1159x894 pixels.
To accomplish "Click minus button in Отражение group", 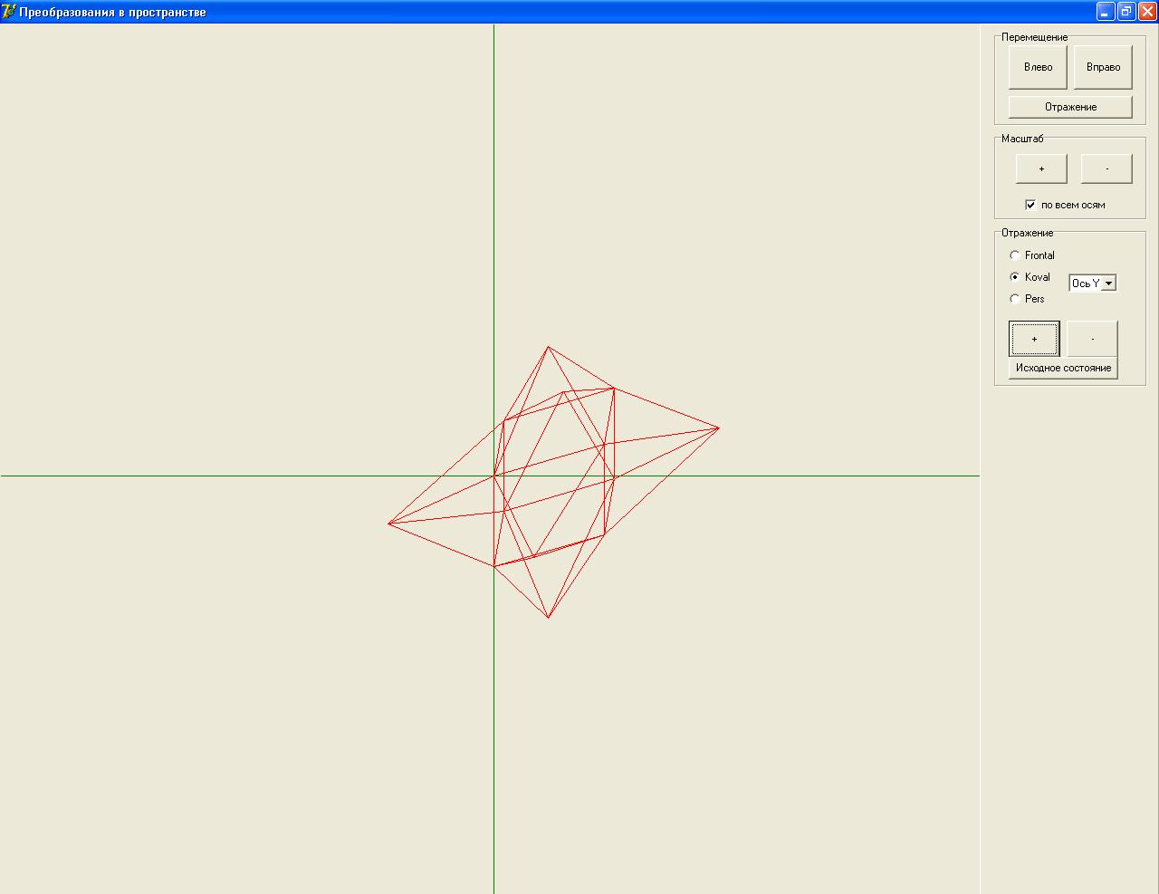I will pyautogui.click(x=1092, y=339).
